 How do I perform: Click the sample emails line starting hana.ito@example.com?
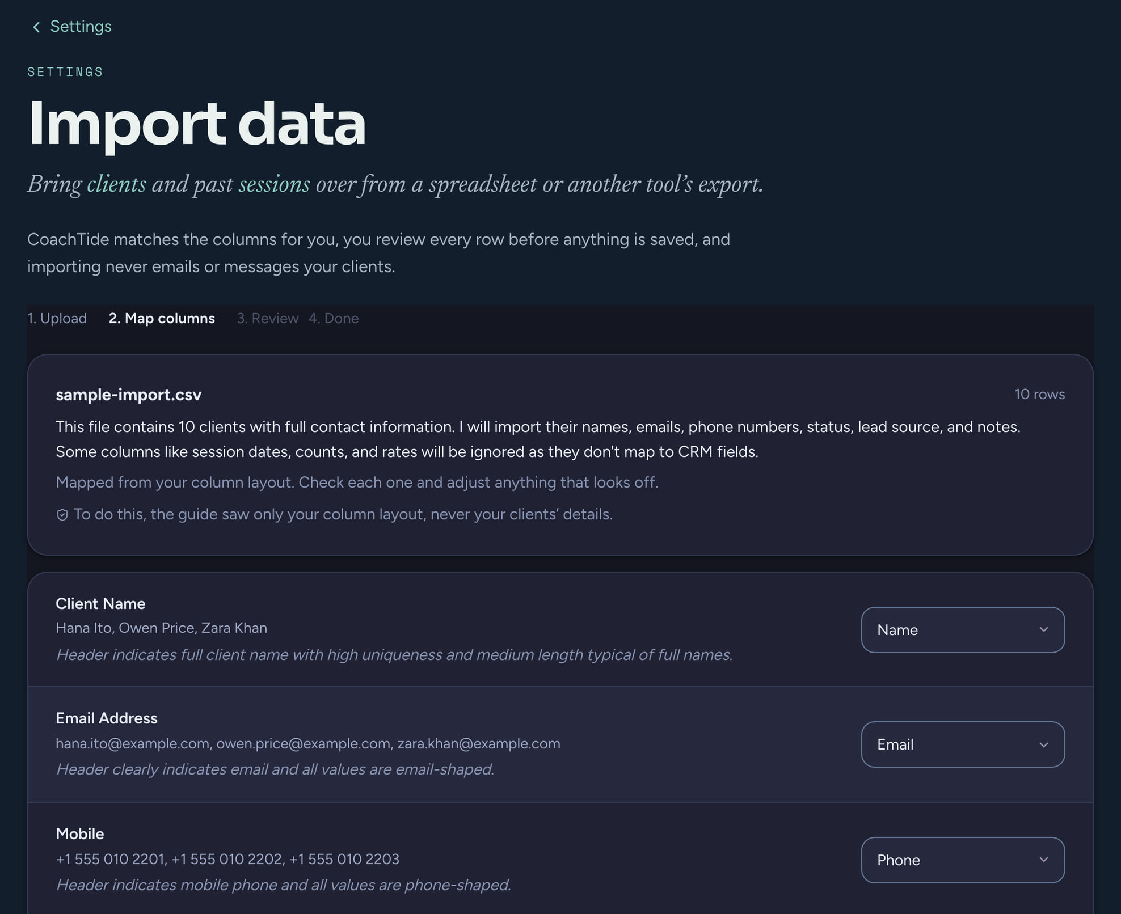pyautogui.click(x=308, y=743)
